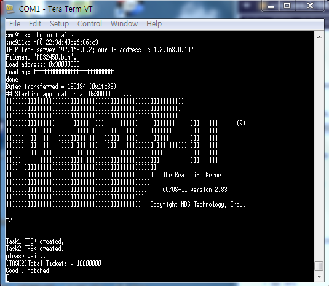Screen dimensions: 329x286
Task: Click 'Task1 TASK created,' line
Action: (x=35, y=241)
